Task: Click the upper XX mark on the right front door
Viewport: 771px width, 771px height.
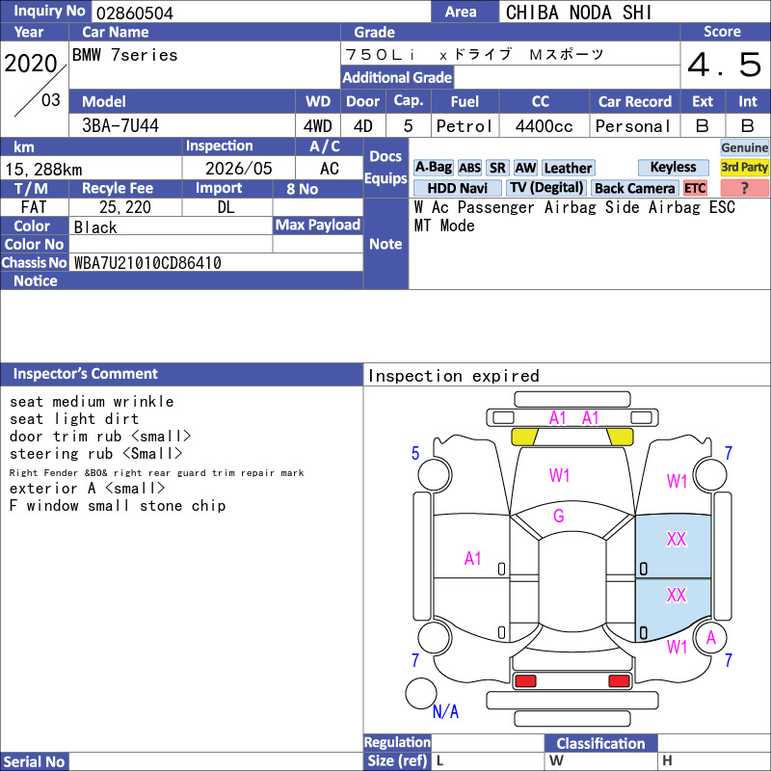Action: (x=677, y=539)
